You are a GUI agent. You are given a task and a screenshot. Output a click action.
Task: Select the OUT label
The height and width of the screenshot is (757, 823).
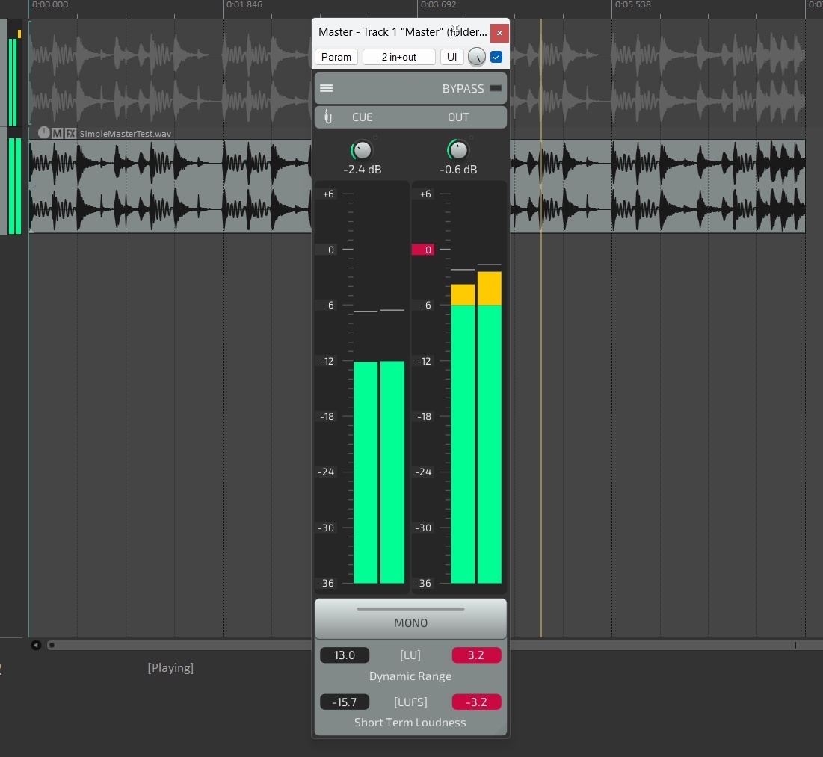(x=458, y=117)
